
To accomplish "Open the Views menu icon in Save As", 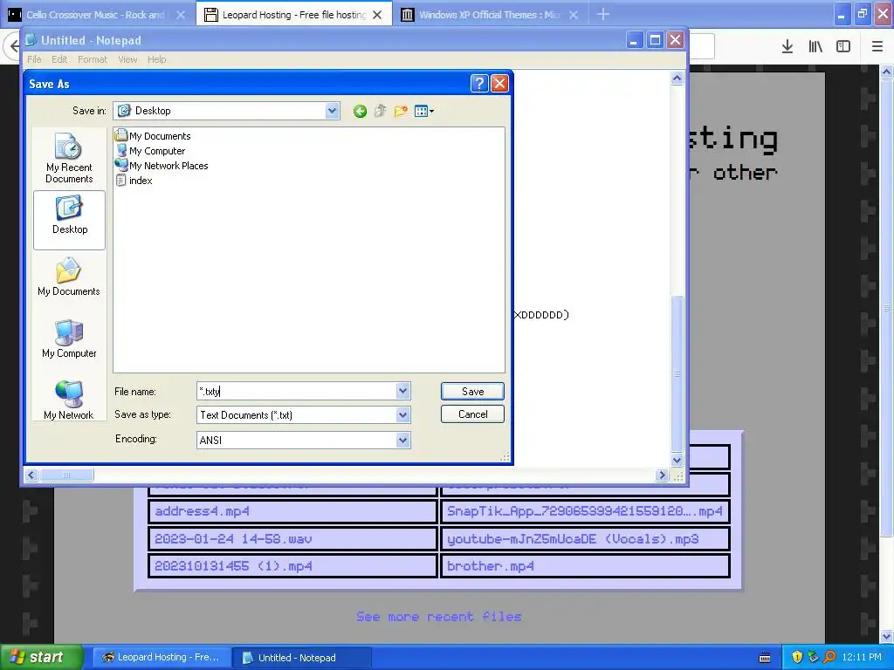I will [424, 111].
